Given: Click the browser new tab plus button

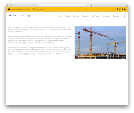Looking at the screenshot, I should (127, 6).
